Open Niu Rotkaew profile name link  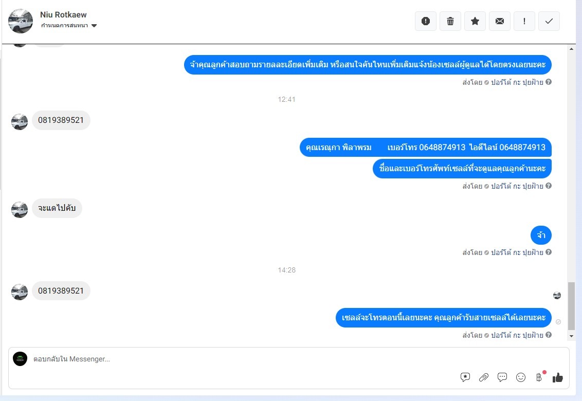(63, 14)
